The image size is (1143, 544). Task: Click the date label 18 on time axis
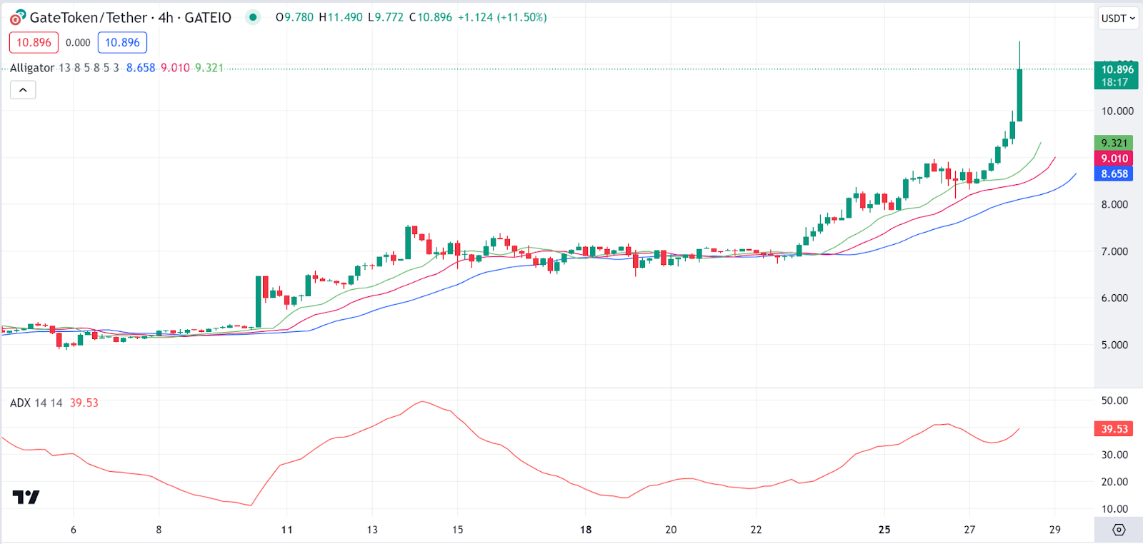tap(586, 530)
